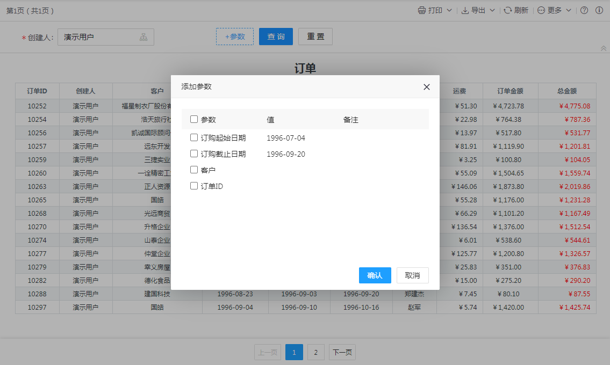
Task: Collapse the query panel with double chevron
Action: (x=603, y=48)
